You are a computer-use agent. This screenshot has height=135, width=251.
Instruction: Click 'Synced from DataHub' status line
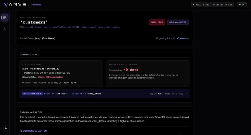(x=50, y=83)
